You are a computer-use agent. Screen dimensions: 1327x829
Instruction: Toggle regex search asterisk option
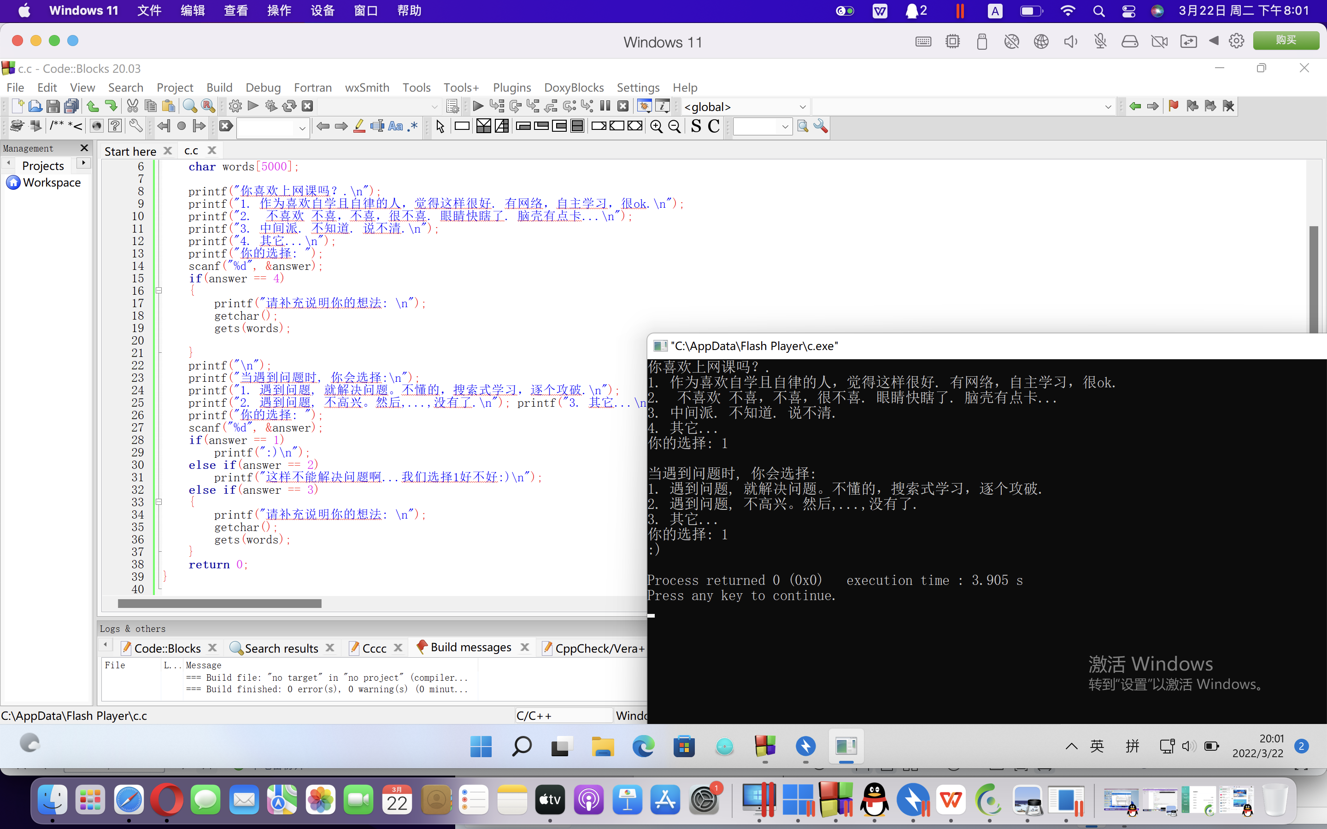coord(413,127)
